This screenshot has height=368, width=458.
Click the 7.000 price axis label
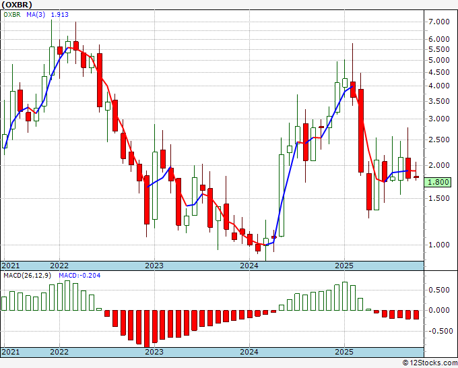(x=439, y=22)
